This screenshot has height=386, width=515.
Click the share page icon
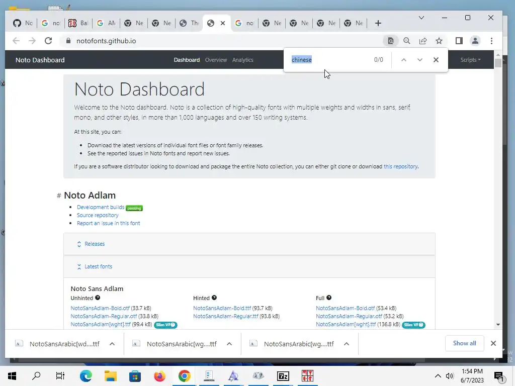click(422, 41)
